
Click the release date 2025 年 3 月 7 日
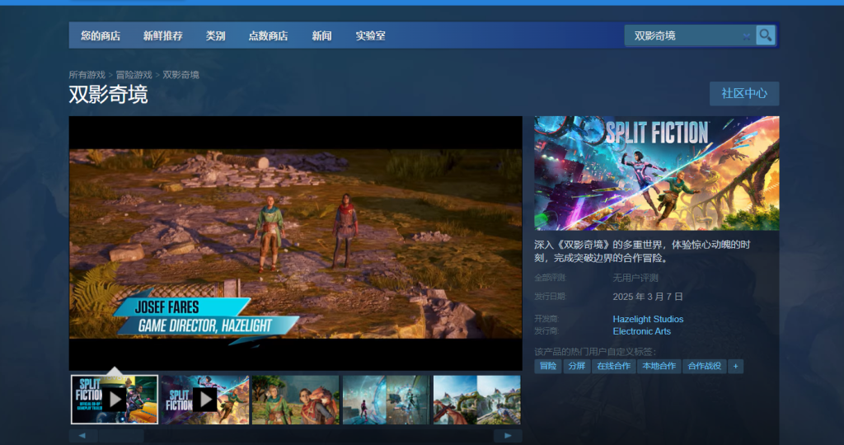[x=648, y=297]
